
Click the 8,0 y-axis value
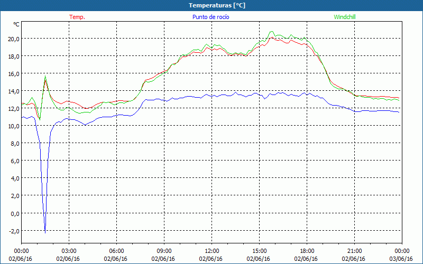coord(15,144)
